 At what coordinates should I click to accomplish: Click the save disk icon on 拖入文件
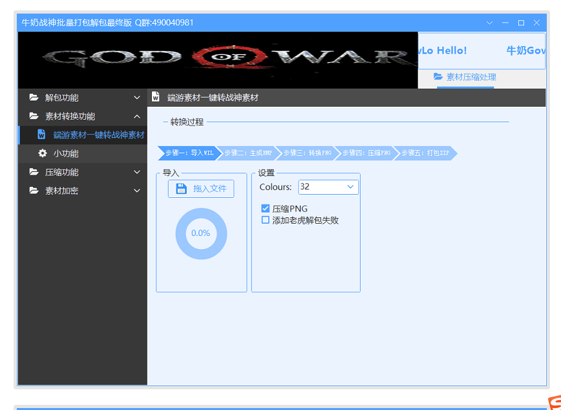tap(182, 189)
